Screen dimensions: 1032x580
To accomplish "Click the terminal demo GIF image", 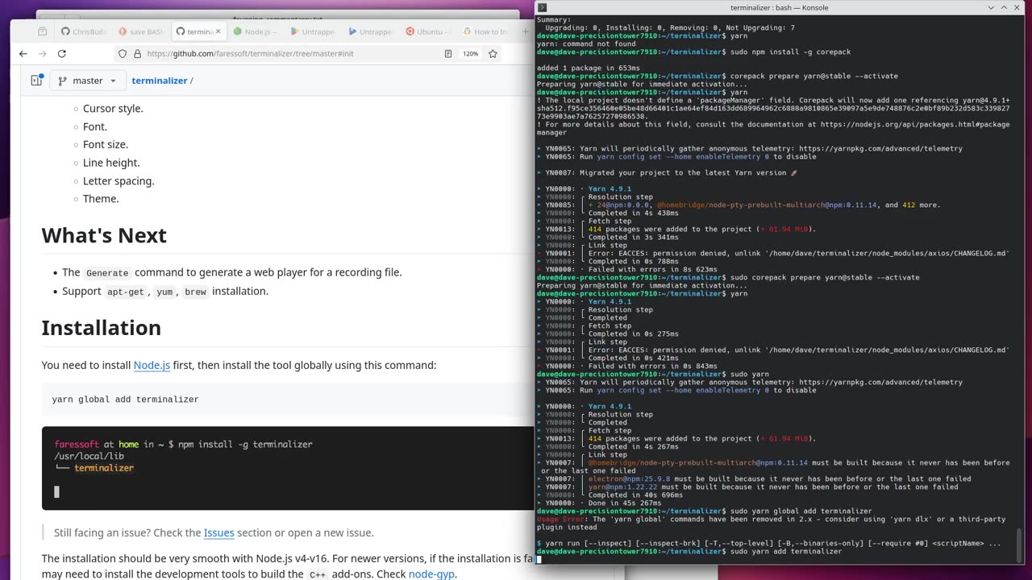I will pos(288,468).
